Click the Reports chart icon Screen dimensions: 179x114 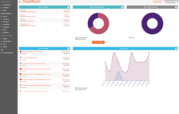(1, 47)
